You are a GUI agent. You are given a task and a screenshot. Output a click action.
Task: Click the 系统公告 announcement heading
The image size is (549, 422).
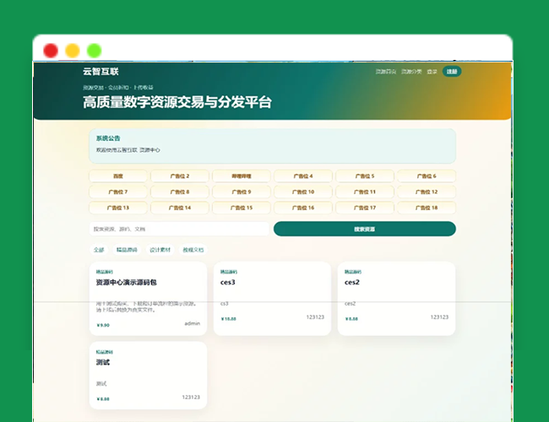[108, 138]
